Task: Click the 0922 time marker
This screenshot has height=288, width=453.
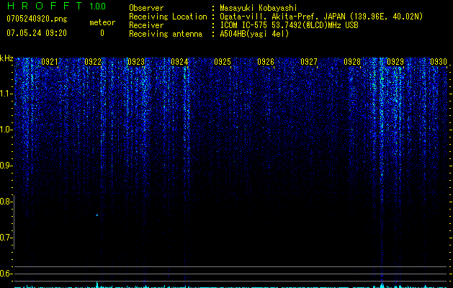Action: [x=93, y=62]
